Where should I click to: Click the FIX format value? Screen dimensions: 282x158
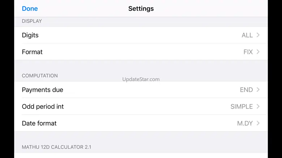tap(248, 52)
